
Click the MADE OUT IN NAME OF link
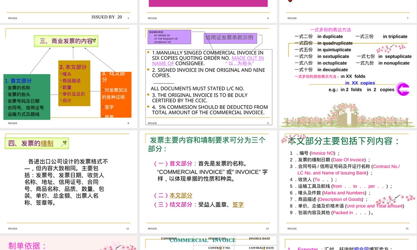tap(208, 60)
